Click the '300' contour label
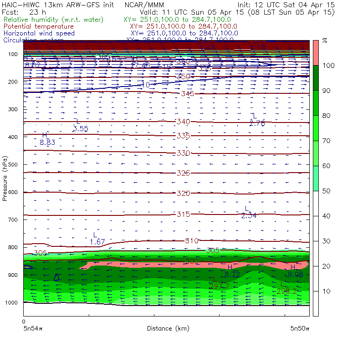 click(x=192, y=261)
